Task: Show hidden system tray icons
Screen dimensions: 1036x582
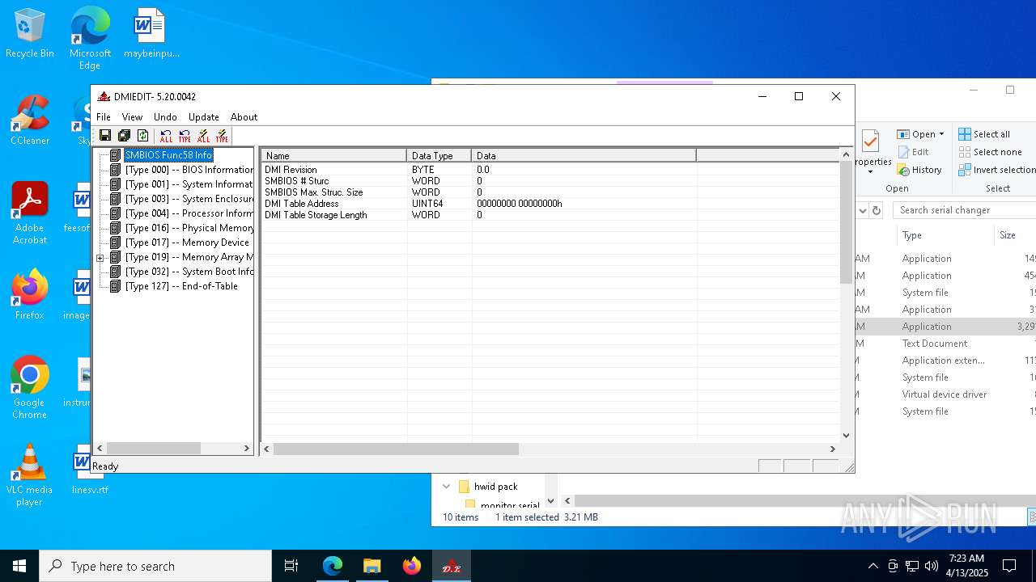Action: (873, 566)
